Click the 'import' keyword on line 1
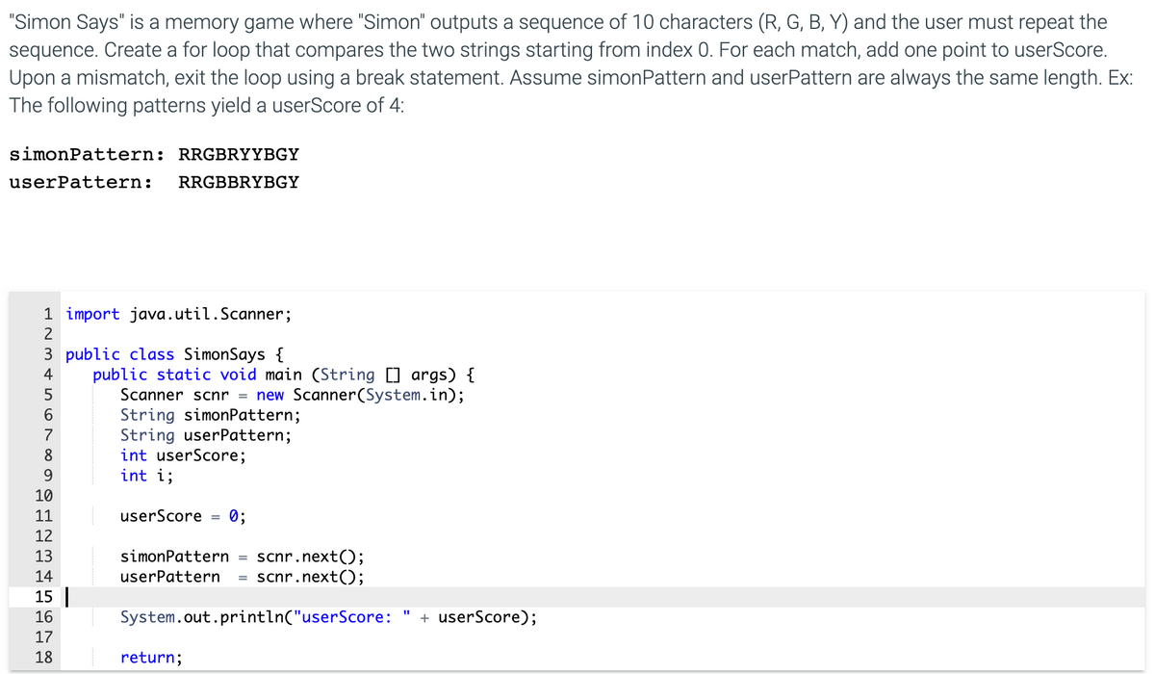The width and height of the screenshot is (1155, 674). point(93,314)
